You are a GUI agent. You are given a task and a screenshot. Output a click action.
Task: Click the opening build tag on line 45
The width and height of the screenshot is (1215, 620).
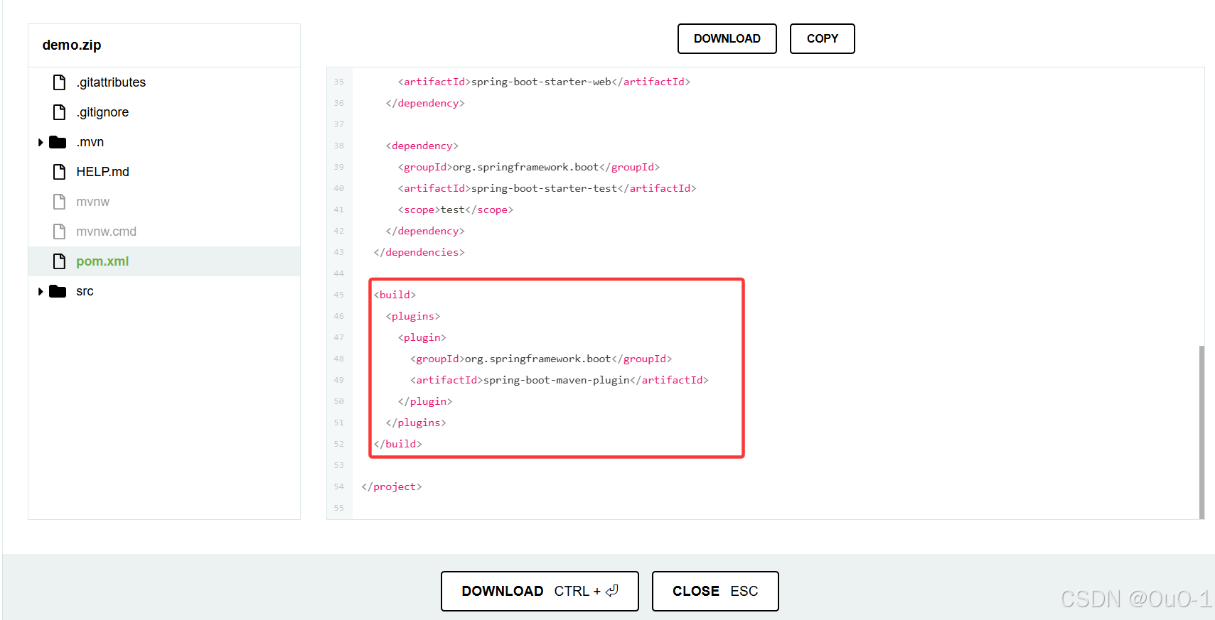pos(395,295)
